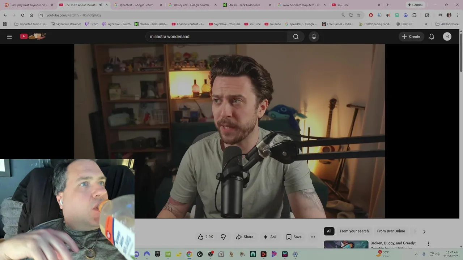Open the Skycatlive streamer bookmark
Image resolution: width=463 pixels, height=260 pixels.
[x=66, y=24]
